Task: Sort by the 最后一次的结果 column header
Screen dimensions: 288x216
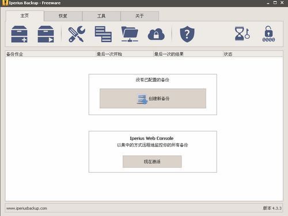Action: (188, 54)
